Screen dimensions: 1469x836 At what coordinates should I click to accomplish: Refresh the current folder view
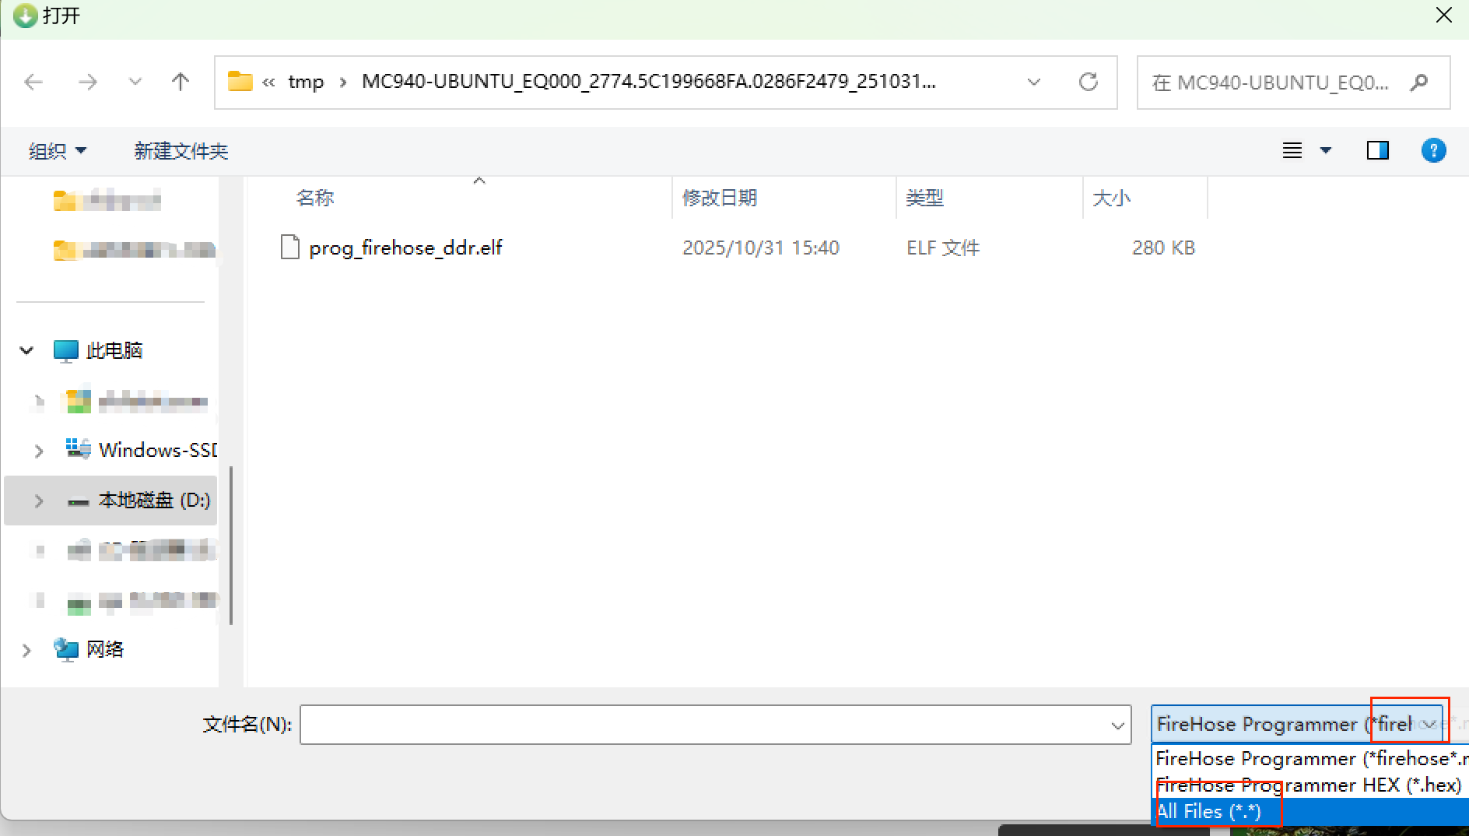[x=1089, y=82]
